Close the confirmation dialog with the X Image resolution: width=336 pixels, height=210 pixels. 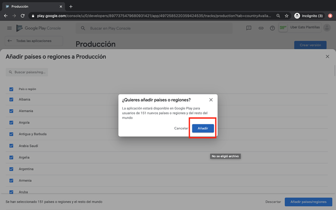pos(211,100)
